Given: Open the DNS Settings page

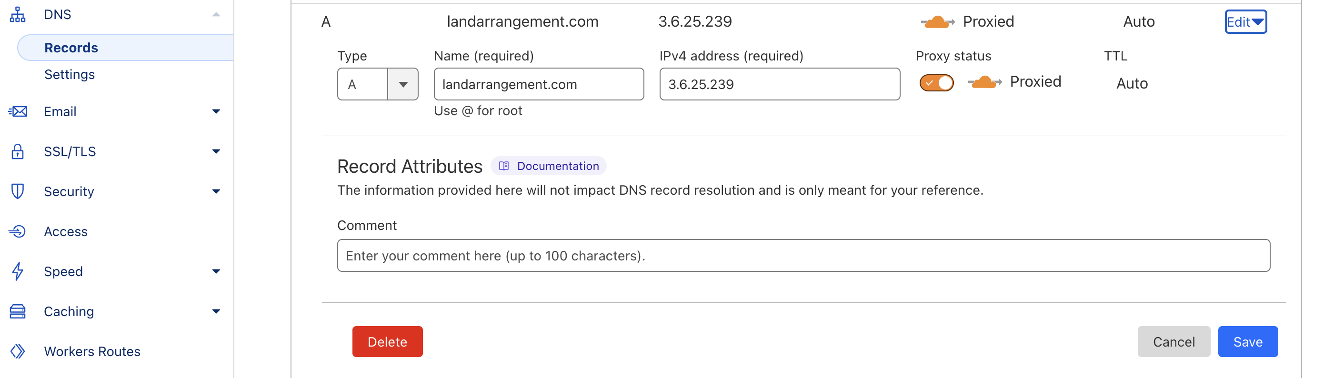Looking at the screenshot, I should [x=70, y=74].
